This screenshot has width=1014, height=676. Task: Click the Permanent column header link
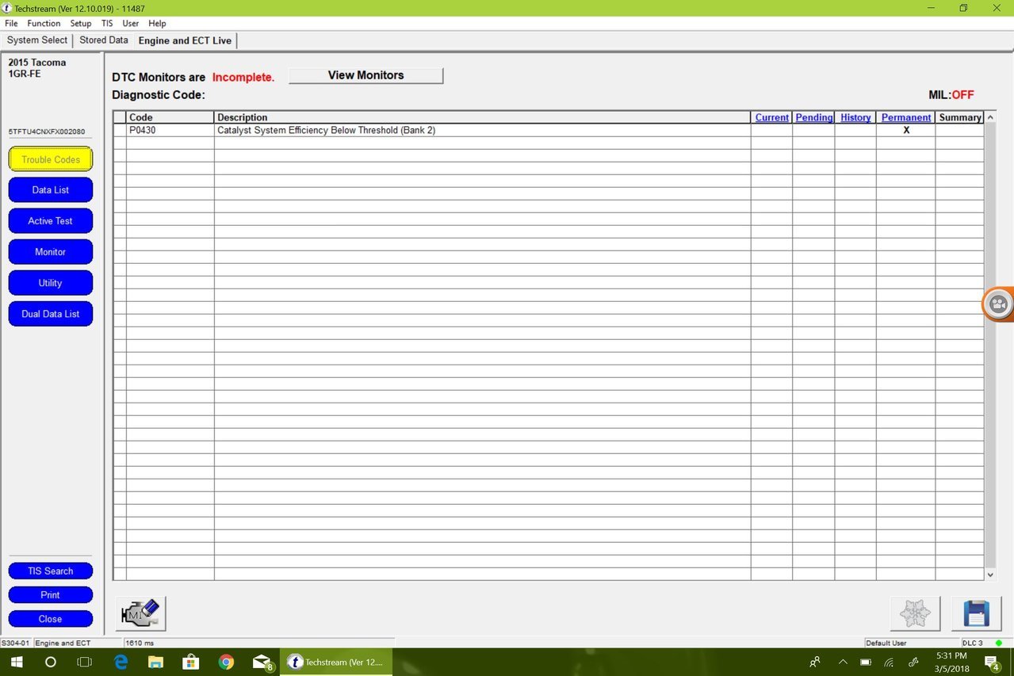[906, 117]
